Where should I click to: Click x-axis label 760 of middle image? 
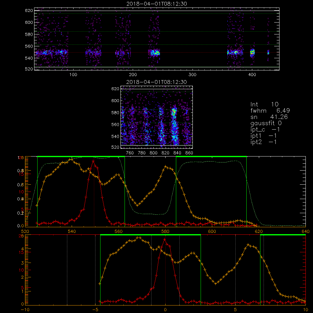coord(130,153)
